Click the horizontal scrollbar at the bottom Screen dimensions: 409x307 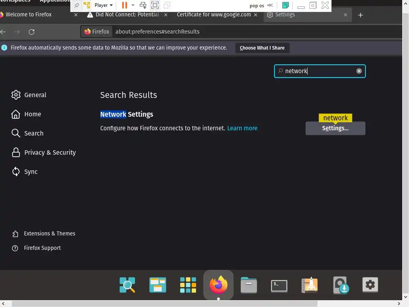point(165,304)
